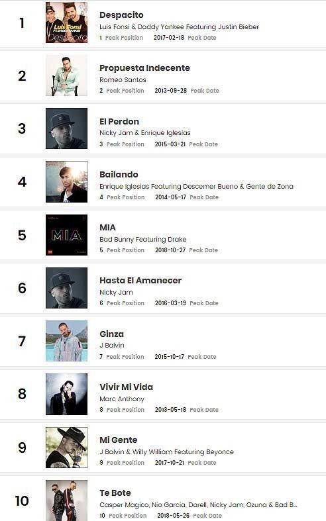The height and width of the screenshot is (521, 326).
Task: Select the Hasta El Amanecer title
Action: tap(140, 281)
